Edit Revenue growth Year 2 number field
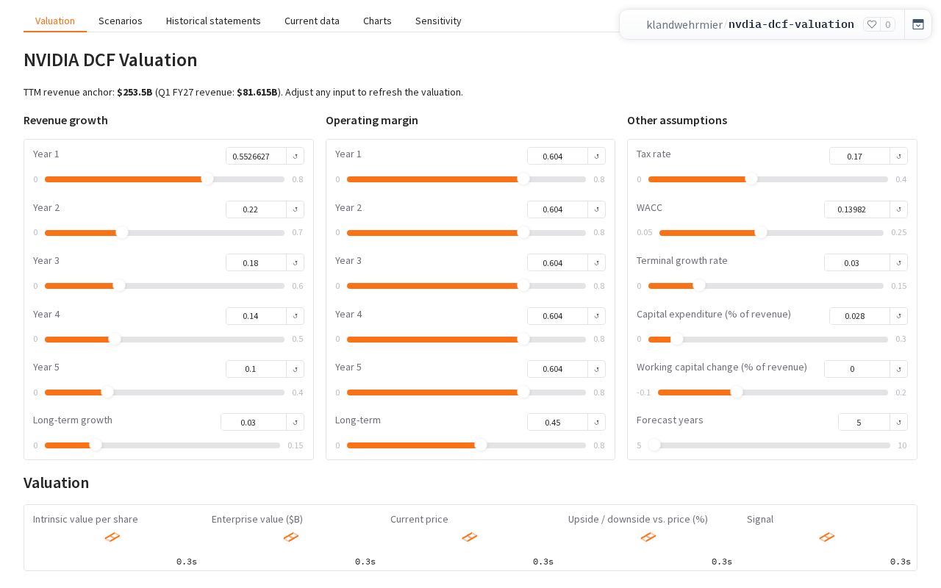941x588 pixels. point(256,209)
